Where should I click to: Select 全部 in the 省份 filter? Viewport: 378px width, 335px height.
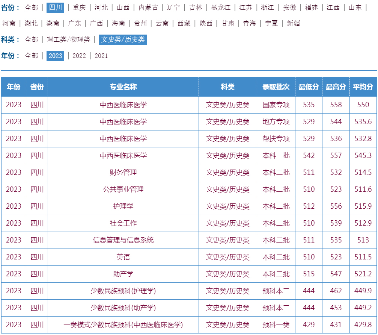(32, 8)
